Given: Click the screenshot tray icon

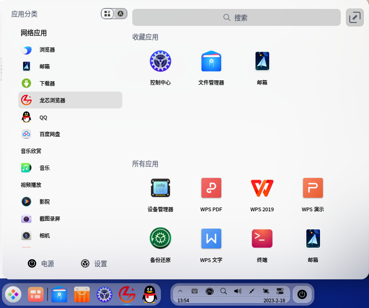Looking at the screenshot, I should [x=265, y=291].
